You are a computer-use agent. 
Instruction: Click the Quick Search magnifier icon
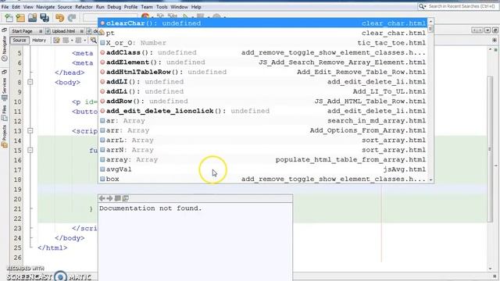click(422, 6)
